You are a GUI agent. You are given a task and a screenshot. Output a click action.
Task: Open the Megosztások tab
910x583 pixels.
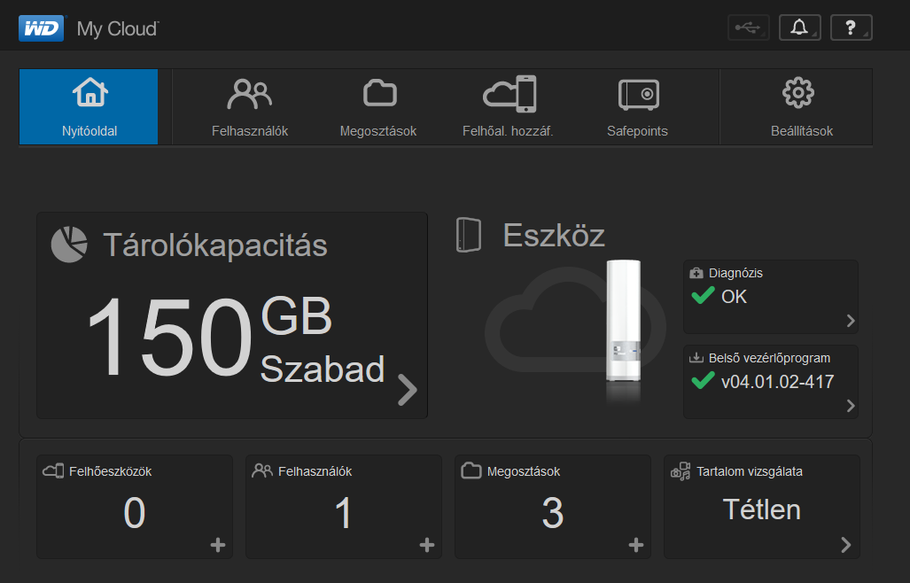tap(378, 106)
